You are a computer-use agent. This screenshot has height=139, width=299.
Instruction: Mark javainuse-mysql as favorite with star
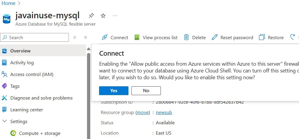click(x=103, y=16)
